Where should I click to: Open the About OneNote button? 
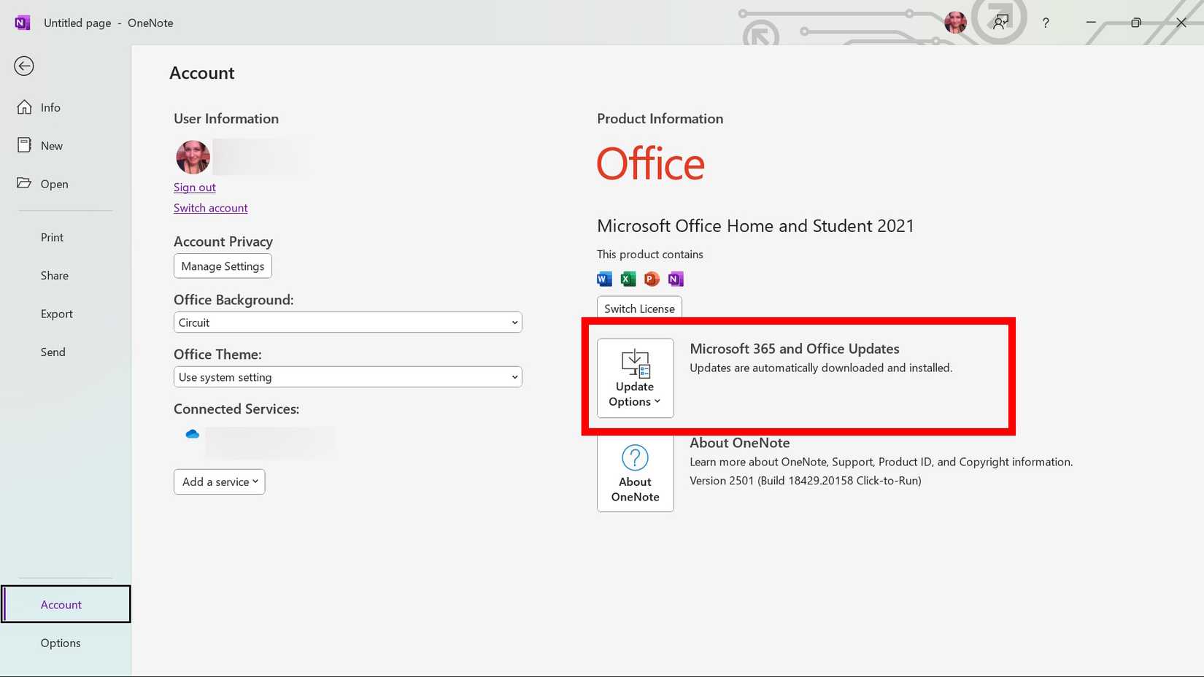[x=635, y=473]
